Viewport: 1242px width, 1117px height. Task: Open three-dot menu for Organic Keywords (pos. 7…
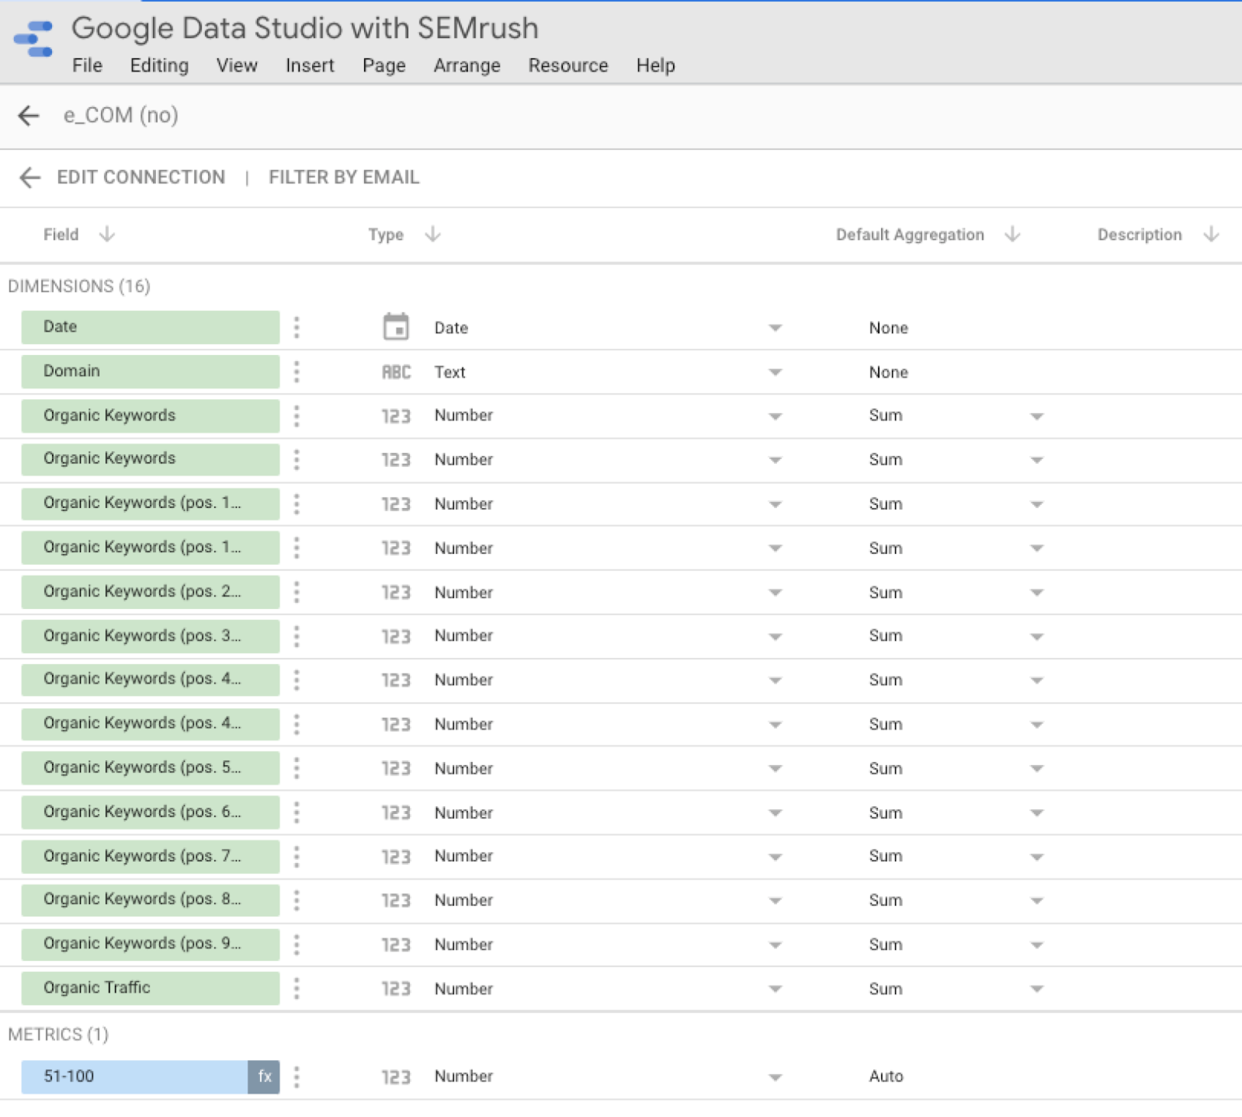297,857
